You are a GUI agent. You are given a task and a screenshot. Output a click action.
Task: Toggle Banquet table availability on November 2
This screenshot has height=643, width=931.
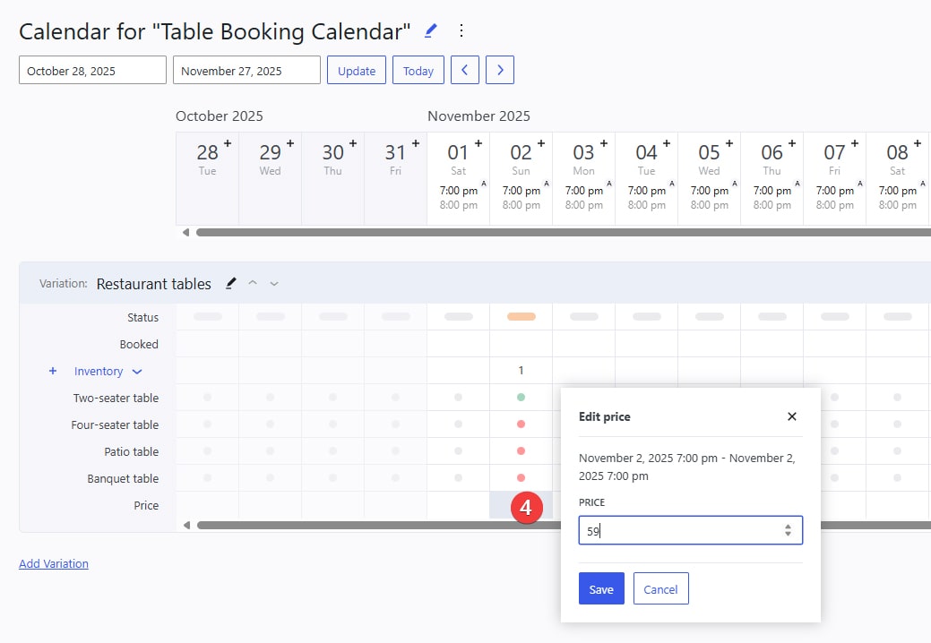click(x=521, y=478)
